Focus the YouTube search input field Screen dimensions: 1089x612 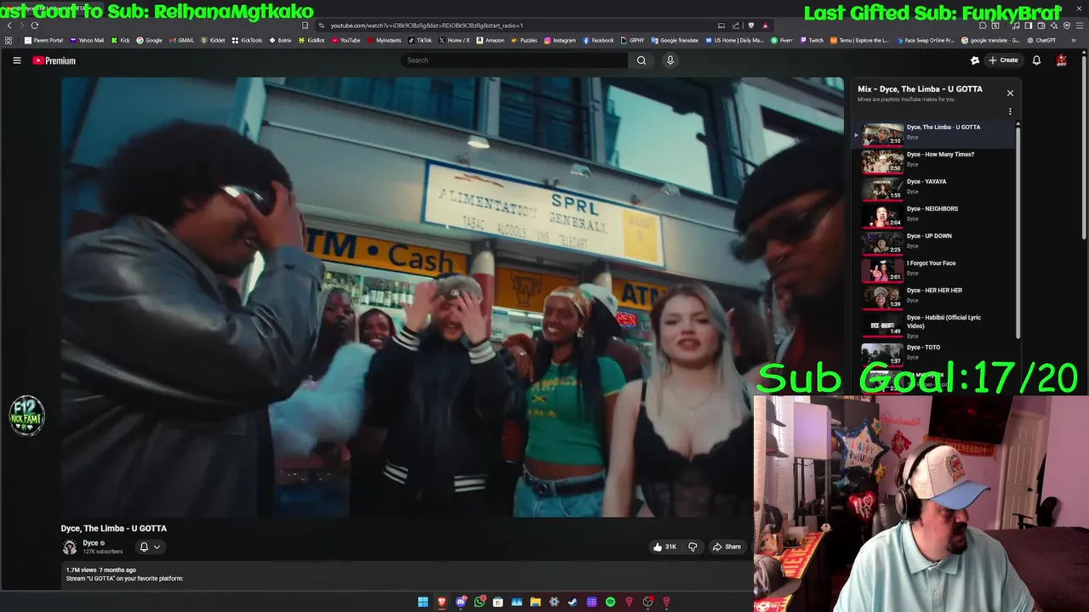pos(514,60)
